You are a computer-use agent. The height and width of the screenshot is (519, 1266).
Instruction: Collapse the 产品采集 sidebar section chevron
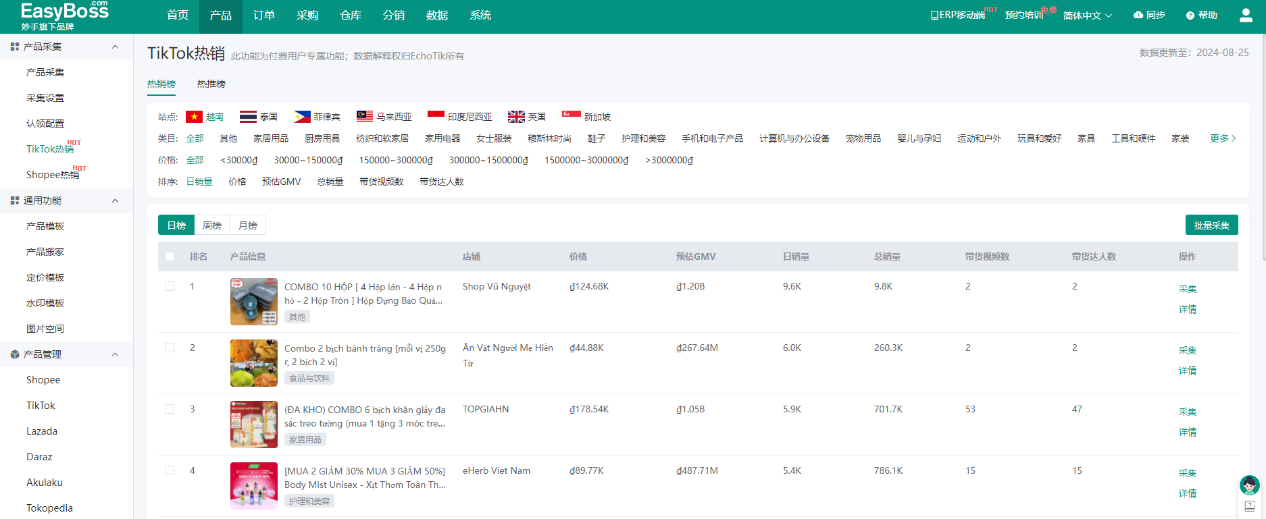click(115, 47)
